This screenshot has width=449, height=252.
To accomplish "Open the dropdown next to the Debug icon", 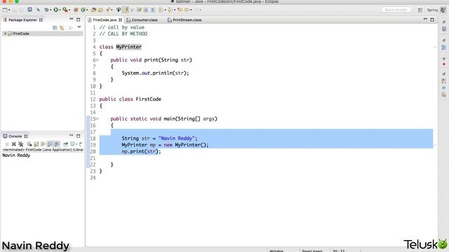I will tap(51, 10).
